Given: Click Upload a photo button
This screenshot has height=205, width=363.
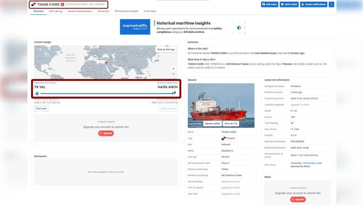Looking at the screenshot, I should coord(212,123).
